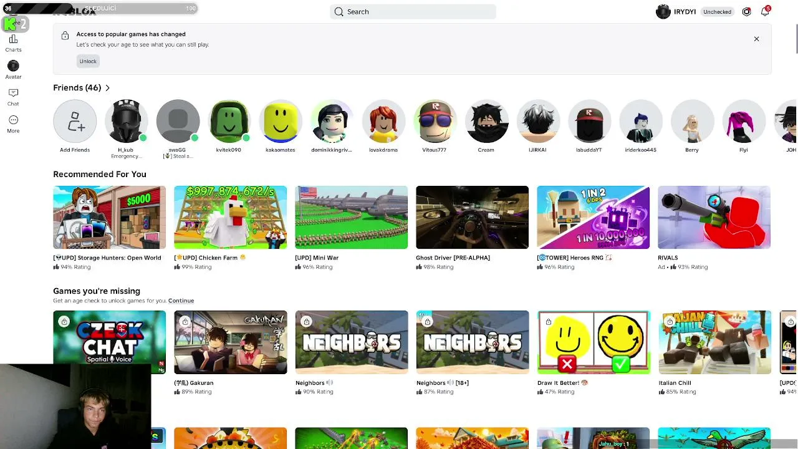Open the Neighbors [18+] title link
798x449 pixels.
[x=442, y=383]
